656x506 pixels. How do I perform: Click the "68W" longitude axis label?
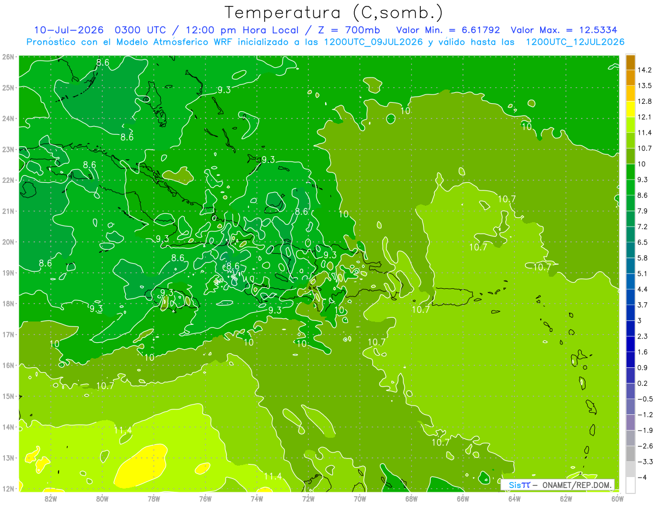412,498
